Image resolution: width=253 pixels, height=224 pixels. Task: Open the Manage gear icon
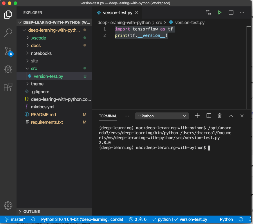click(8, 206)
